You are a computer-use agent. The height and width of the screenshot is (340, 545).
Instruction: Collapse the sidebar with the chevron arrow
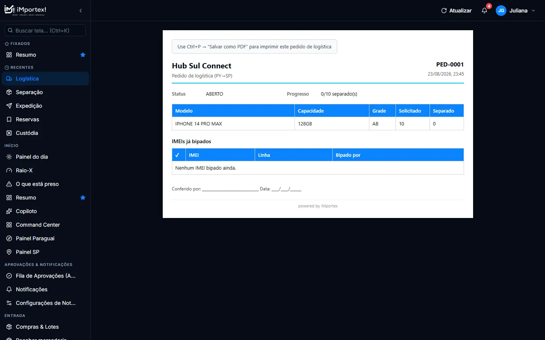[x=81, y=11]
